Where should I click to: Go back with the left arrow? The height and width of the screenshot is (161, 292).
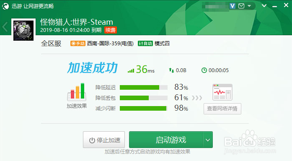[5, 27]
